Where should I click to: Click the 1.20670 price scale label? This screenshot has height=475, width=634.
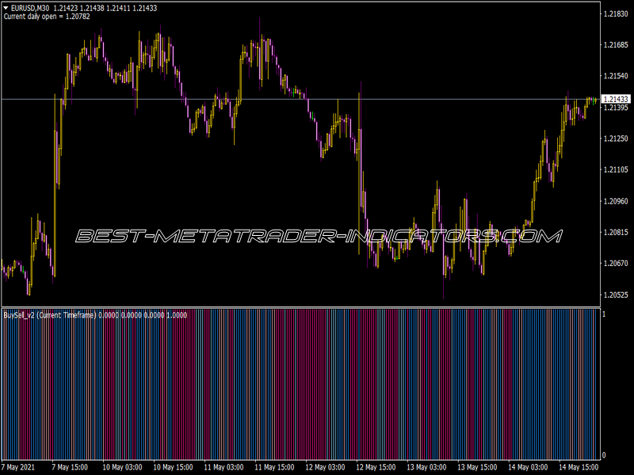coord(616,264)
